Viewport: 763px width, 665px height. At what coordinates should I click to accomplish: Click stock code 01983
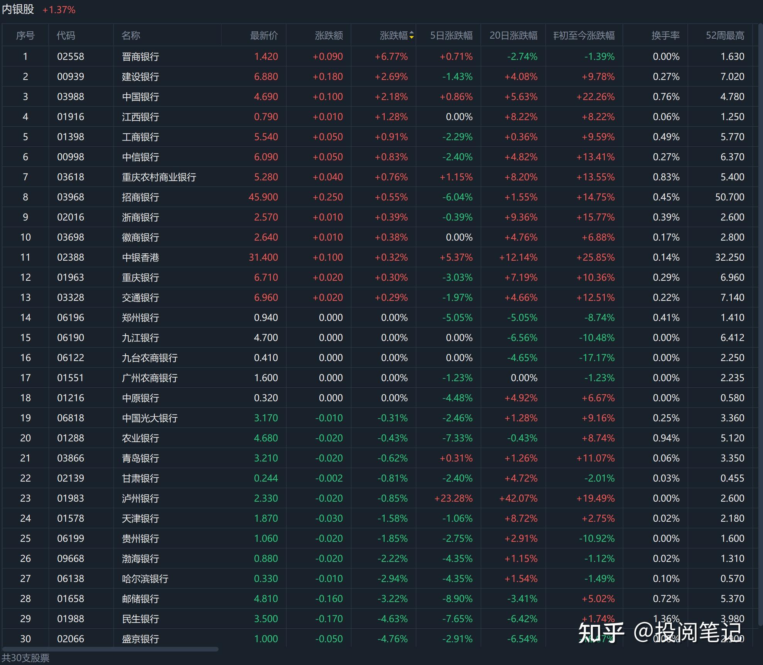click(x=71, y=499)
